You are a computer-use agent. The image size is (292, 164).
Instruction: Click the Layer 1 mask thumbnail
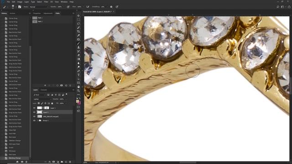pos(47,108)
